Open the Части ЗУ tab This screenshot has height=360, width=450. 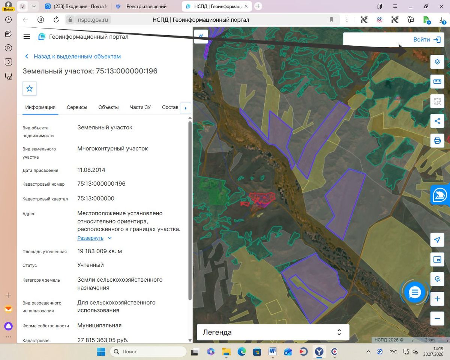(x=140, y=107)
